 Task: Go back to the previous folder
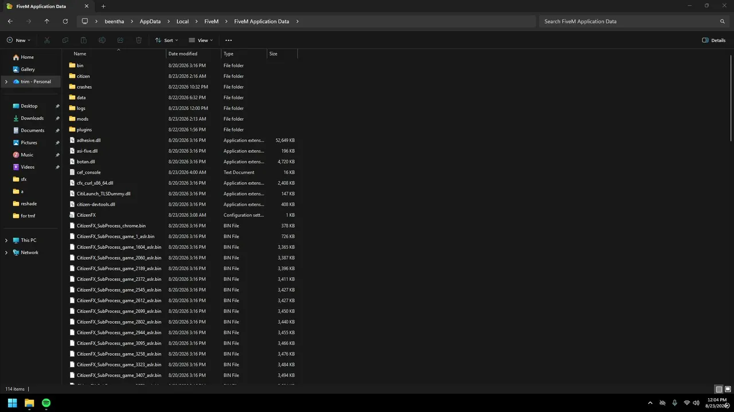pos(10,21)
